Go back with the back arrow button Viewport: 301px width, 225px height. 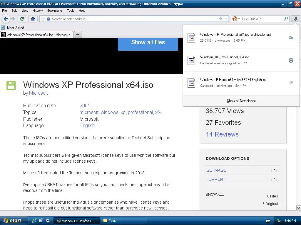[x=6, y=19]
